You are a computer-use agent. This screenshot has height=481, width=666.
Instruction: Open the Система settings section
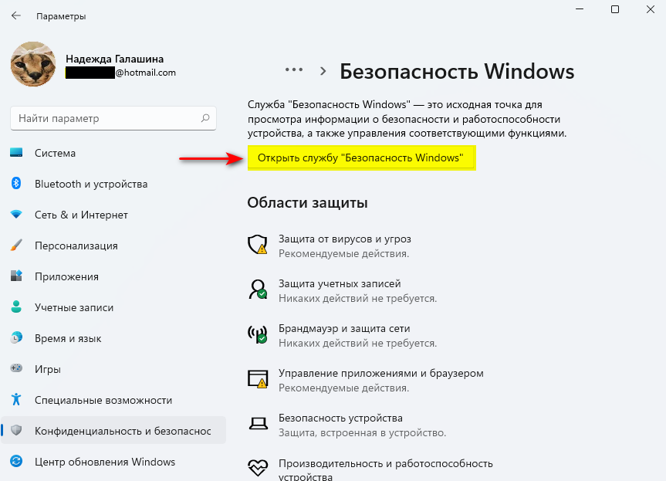(x=55, y=153)
